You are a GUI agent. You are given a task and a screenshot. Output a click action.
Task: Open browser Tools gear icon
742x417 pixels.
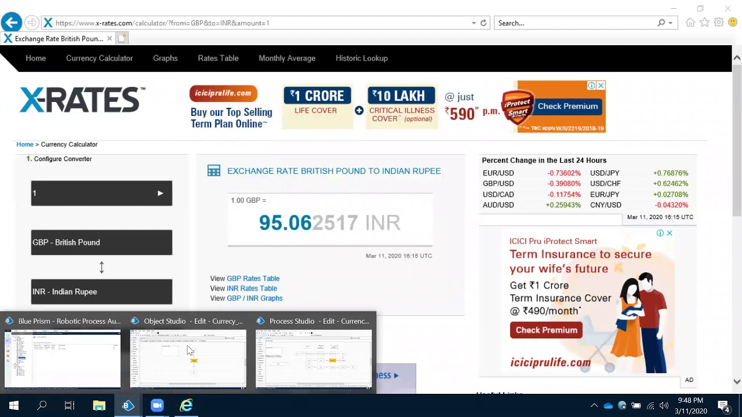[x=719, y=23]
